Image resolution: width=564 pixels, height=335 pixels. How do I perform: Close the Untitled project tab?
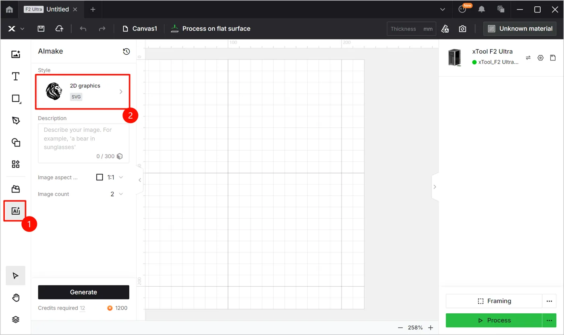75,9
